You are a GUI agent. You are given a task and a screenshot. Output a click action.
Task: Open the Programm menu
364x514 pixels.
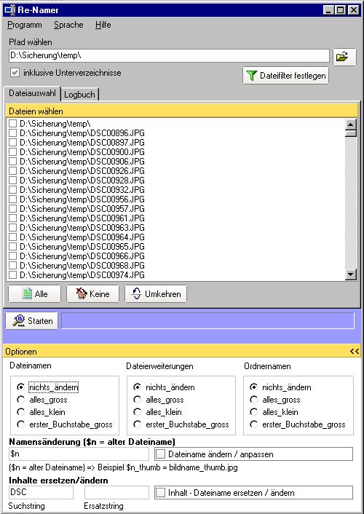click(x=25, y=25)
